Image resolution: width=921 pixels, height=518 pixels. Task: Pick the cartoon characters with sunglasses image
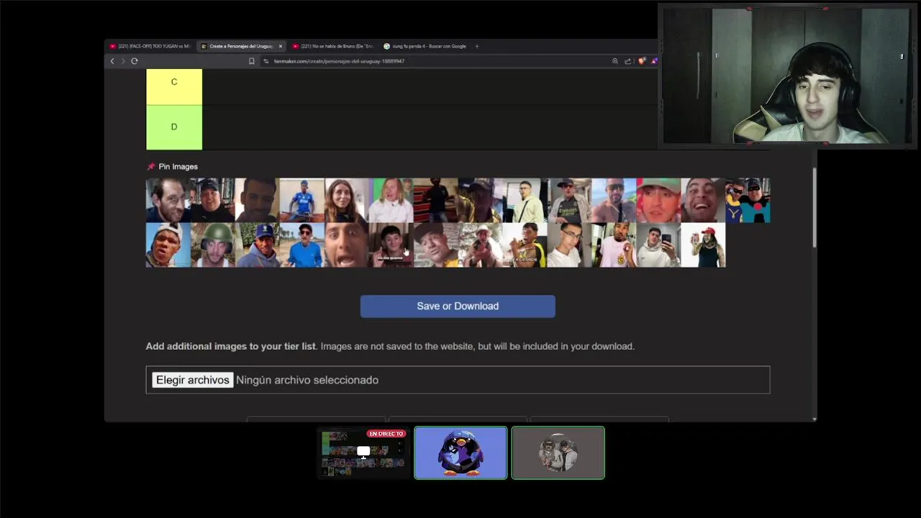pos(748,200)
